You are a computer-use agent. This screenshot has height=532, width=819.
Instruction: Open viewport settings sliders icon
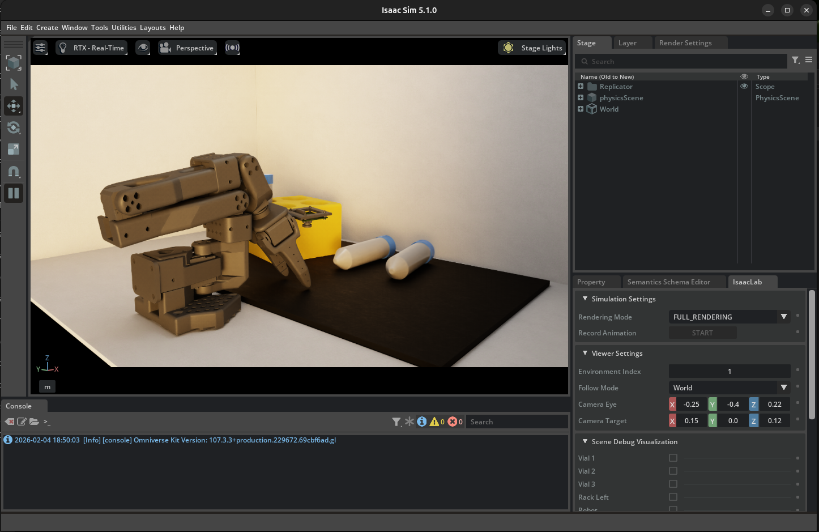pos(40,48)
